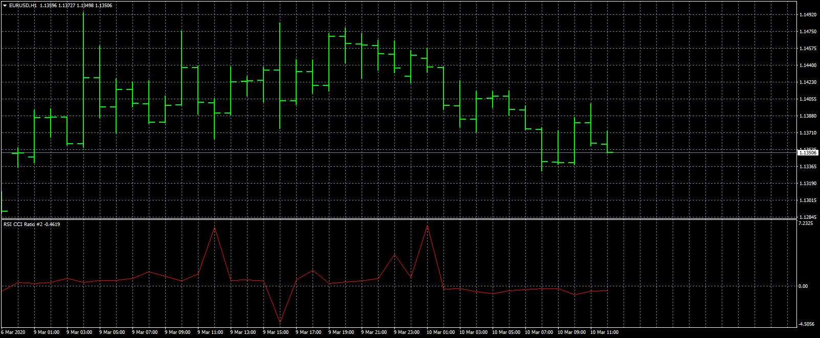Click the 1.13190 price scale label
820x338 pixels.
click(808, 184)
